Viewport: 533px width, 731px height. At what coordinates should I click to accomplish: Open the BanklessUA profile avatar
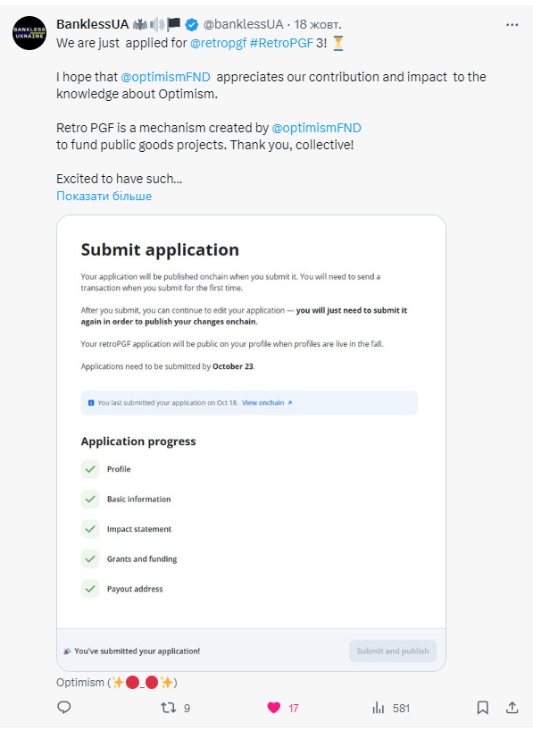[x=29, y=33]
